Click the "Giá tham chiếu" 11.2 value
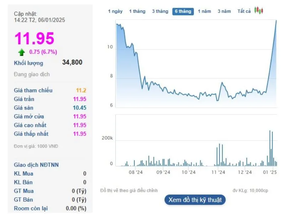Screen dimensions: 285x214 [x=81, y=91]
